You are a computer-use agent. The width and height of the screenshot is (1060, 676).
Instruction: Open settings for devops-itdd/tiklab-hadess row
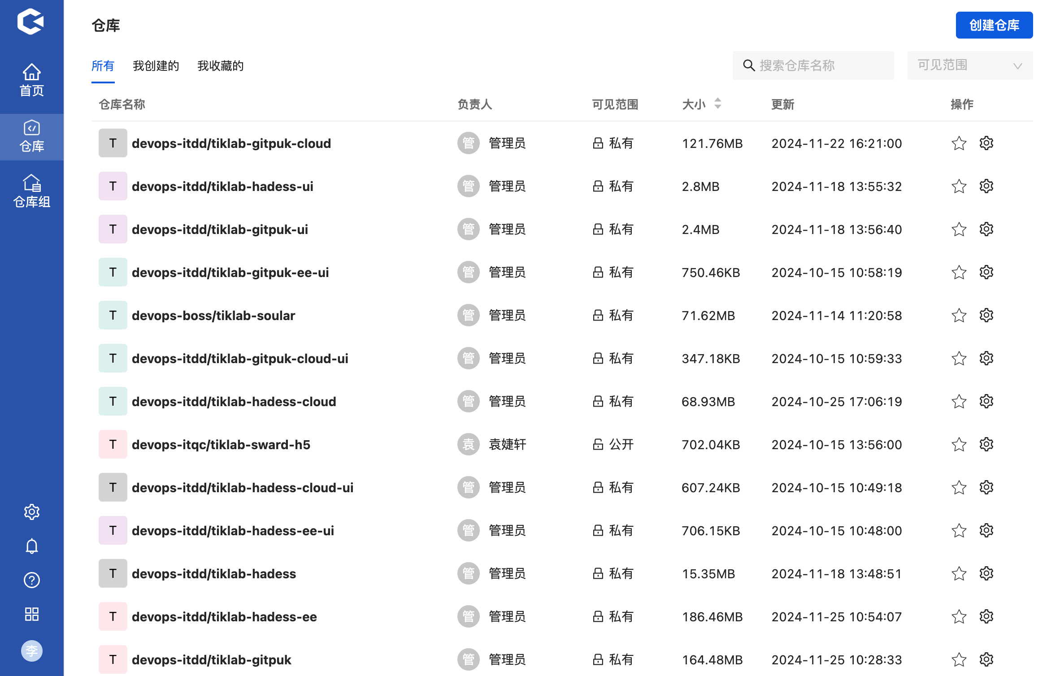click(986, 574)
